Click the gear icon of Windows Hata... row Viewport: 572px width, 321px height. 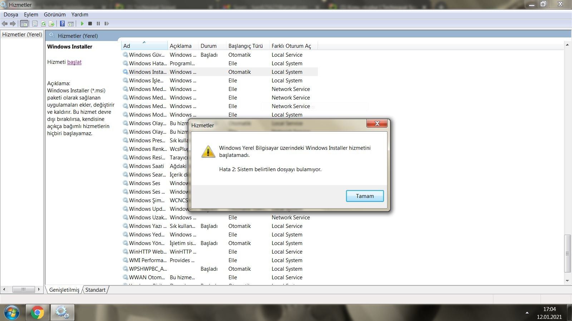[125, 63]
